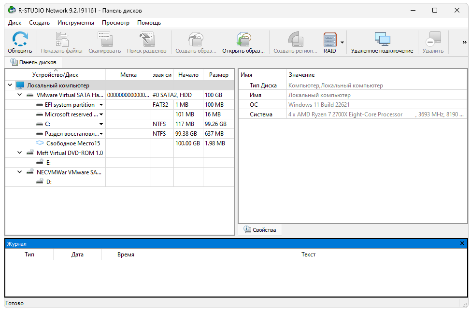This screenshot has width=471, height=311.
Task: Click the Значение column header
Action: [377, 75]
